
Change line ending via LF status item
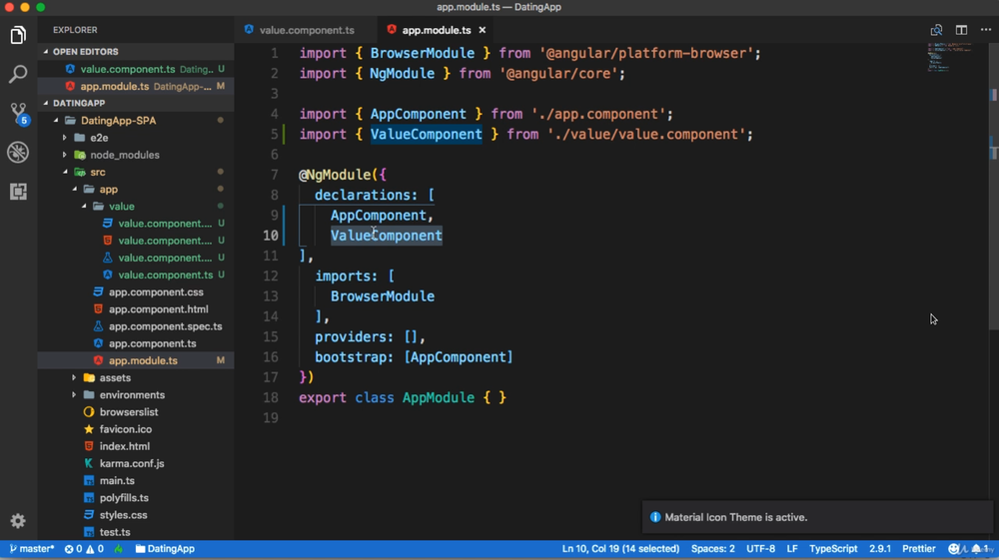point(792,549)
